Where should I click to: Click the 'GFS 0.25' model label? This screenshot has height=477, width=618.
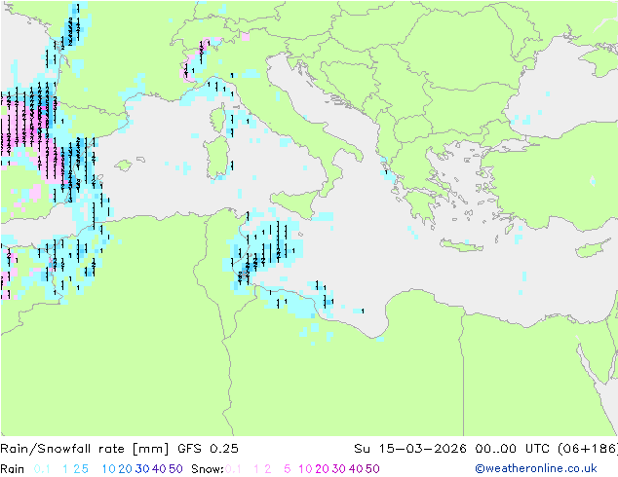[x=208, y=448]
